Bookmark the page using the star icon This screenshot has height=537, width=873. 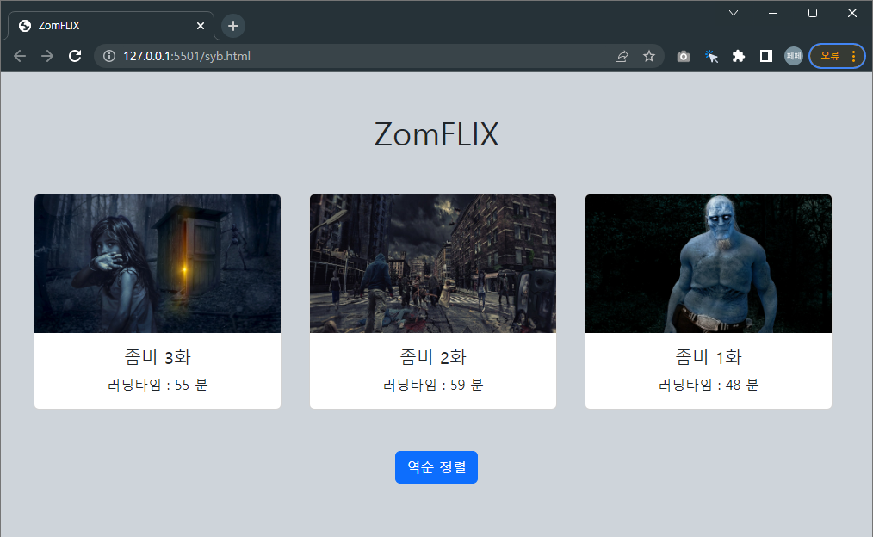tap(649, 55)
